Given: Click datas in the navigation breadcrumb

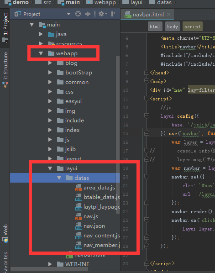Looking at the screenshot, I should click(x=164, y=2).
